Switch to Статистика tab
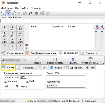This screenshot has height=103, width=105. (x=88, y=53)
